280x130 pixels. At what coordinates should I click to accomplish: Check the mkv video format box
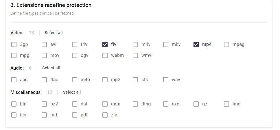[x=166, y=44]
